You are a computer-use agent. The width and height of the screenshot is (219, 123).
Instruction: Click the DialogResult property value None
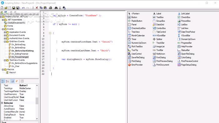22,115
